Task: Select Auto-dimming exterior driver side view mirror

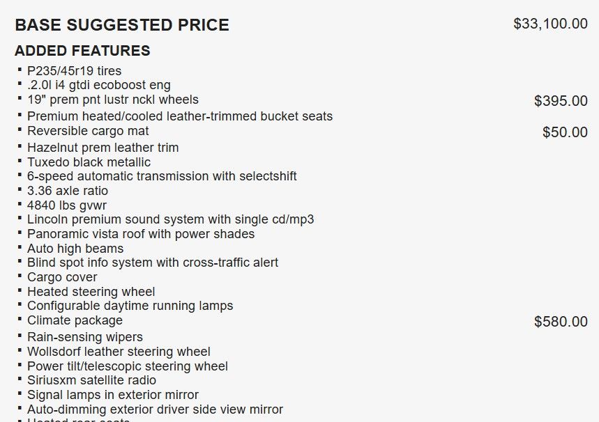Action: pos(155,409)
